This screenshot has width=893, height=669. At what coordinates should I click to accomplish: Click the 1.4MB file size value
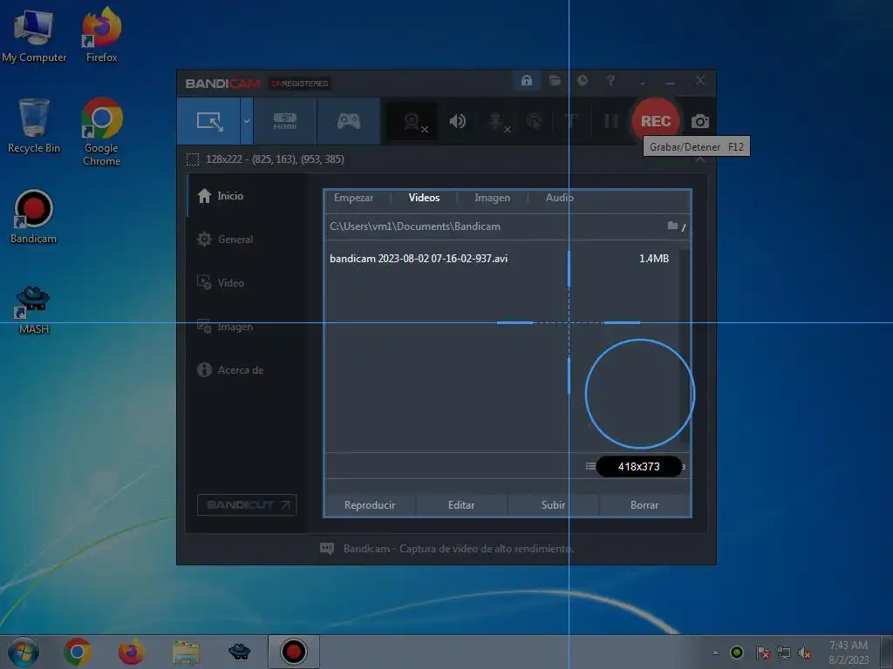(654, 258)
